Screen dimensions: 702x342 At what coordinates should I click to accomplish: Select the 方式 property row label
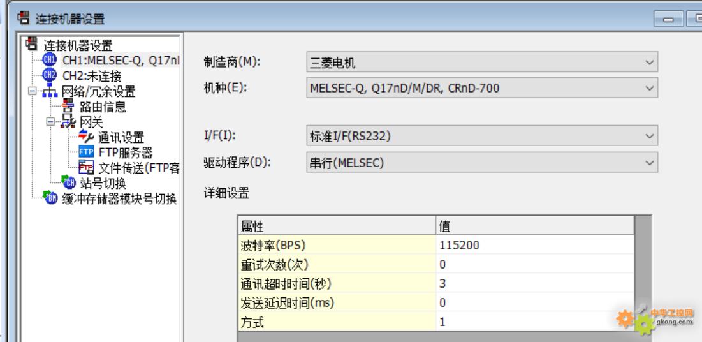[337, 322]
